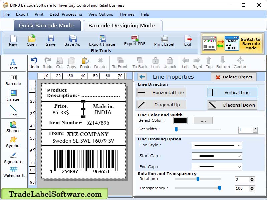267x200 pixels.
Task: Open the Start Cap dropdown
Action: coord(217,156)
